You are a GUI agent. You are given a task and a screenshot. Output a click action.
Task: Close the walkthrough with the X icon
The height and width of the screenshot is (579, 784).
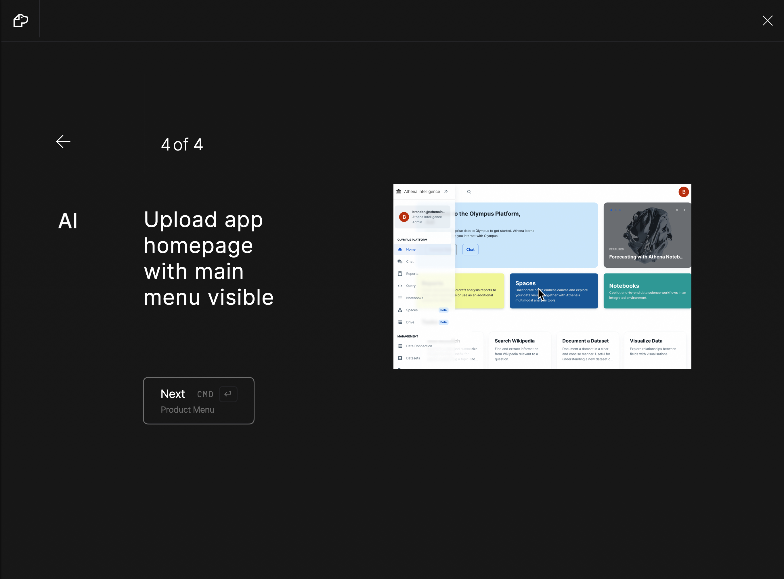[767, 21]
